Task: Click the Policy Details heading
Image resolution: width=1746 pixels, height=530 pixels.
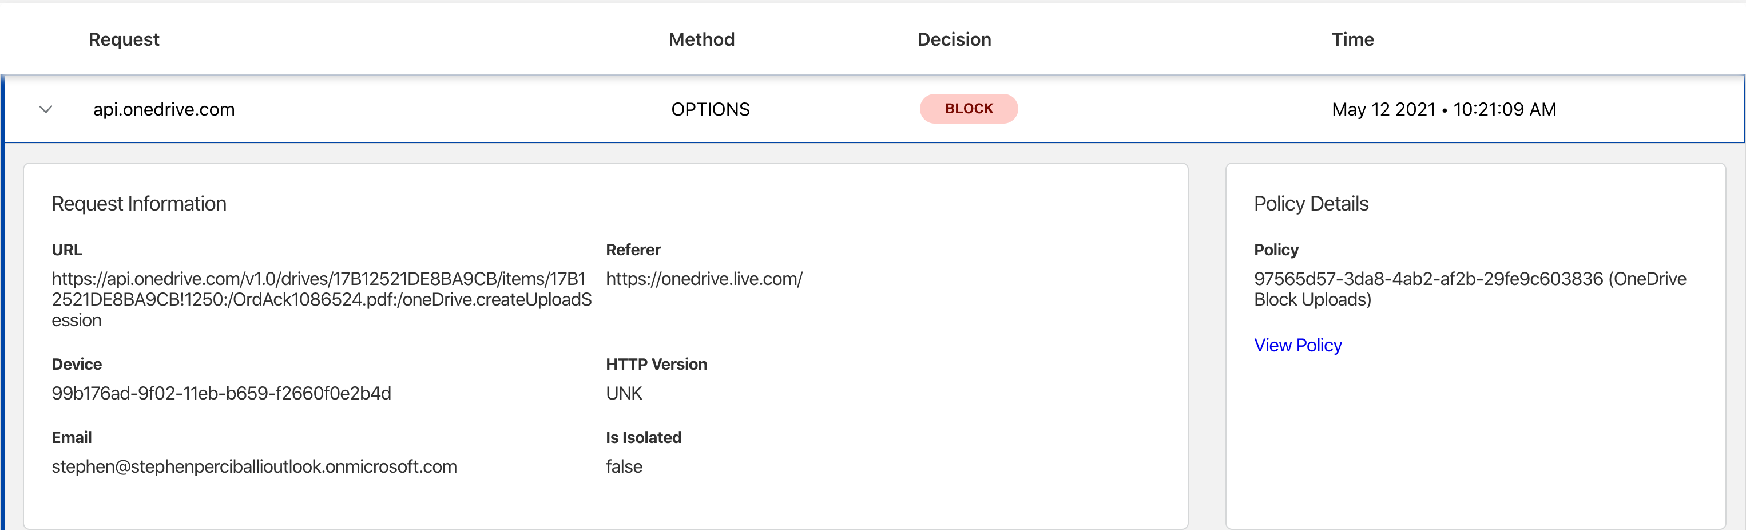Action: (x=1311, y=203)
